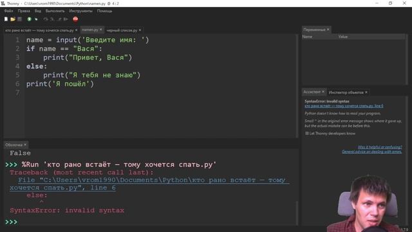The width and height of the screenshot is (412, 232).
Task: Open the Правка menu
Action: tap(24, 11)
